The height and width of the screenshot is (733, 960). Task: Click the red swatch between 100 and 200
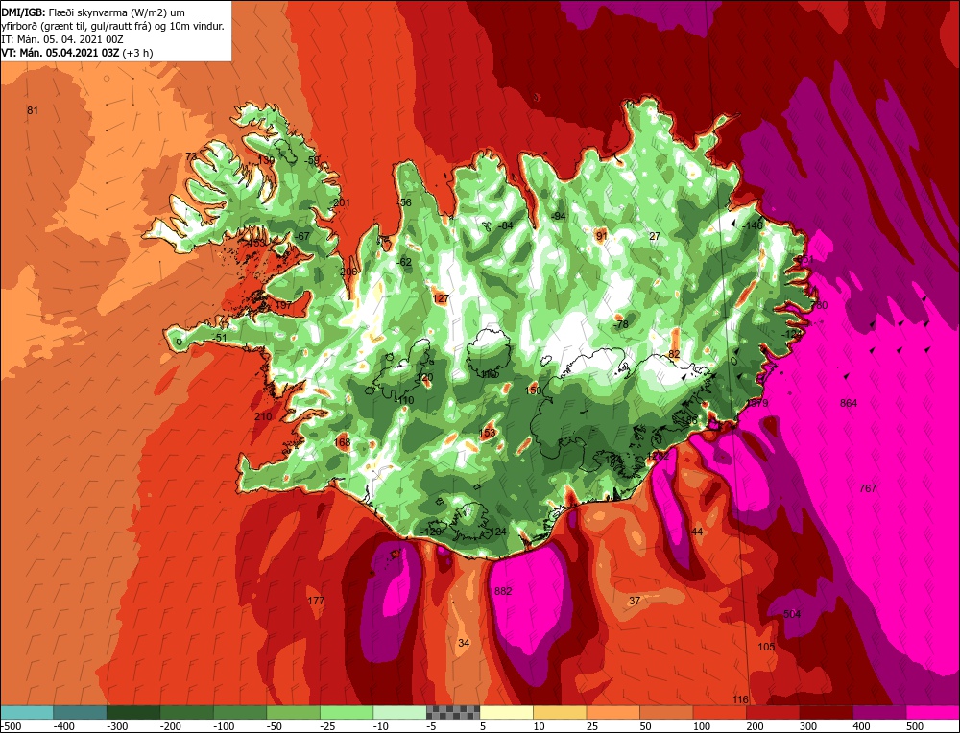(x=719, y=712)
